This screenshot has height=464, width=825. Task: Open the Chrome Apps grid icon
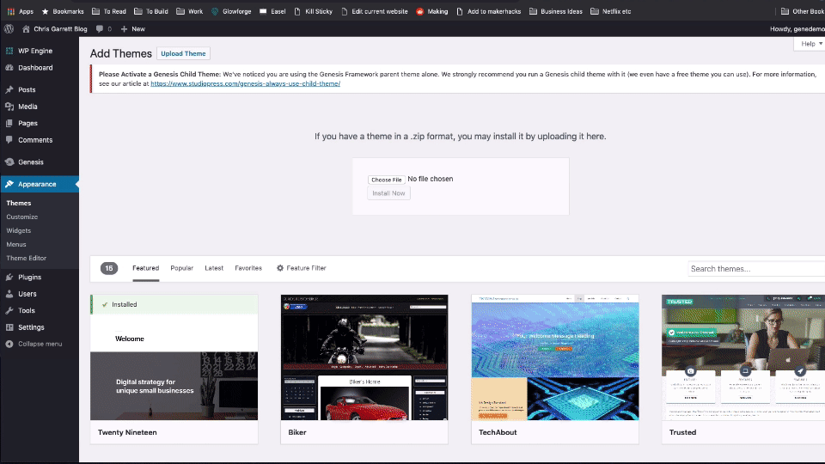pos(11,11)
